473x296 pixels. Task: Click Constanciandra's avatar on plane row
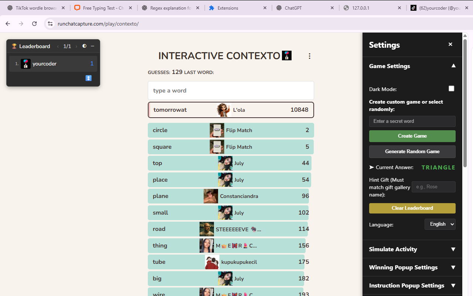pos(211,196)
